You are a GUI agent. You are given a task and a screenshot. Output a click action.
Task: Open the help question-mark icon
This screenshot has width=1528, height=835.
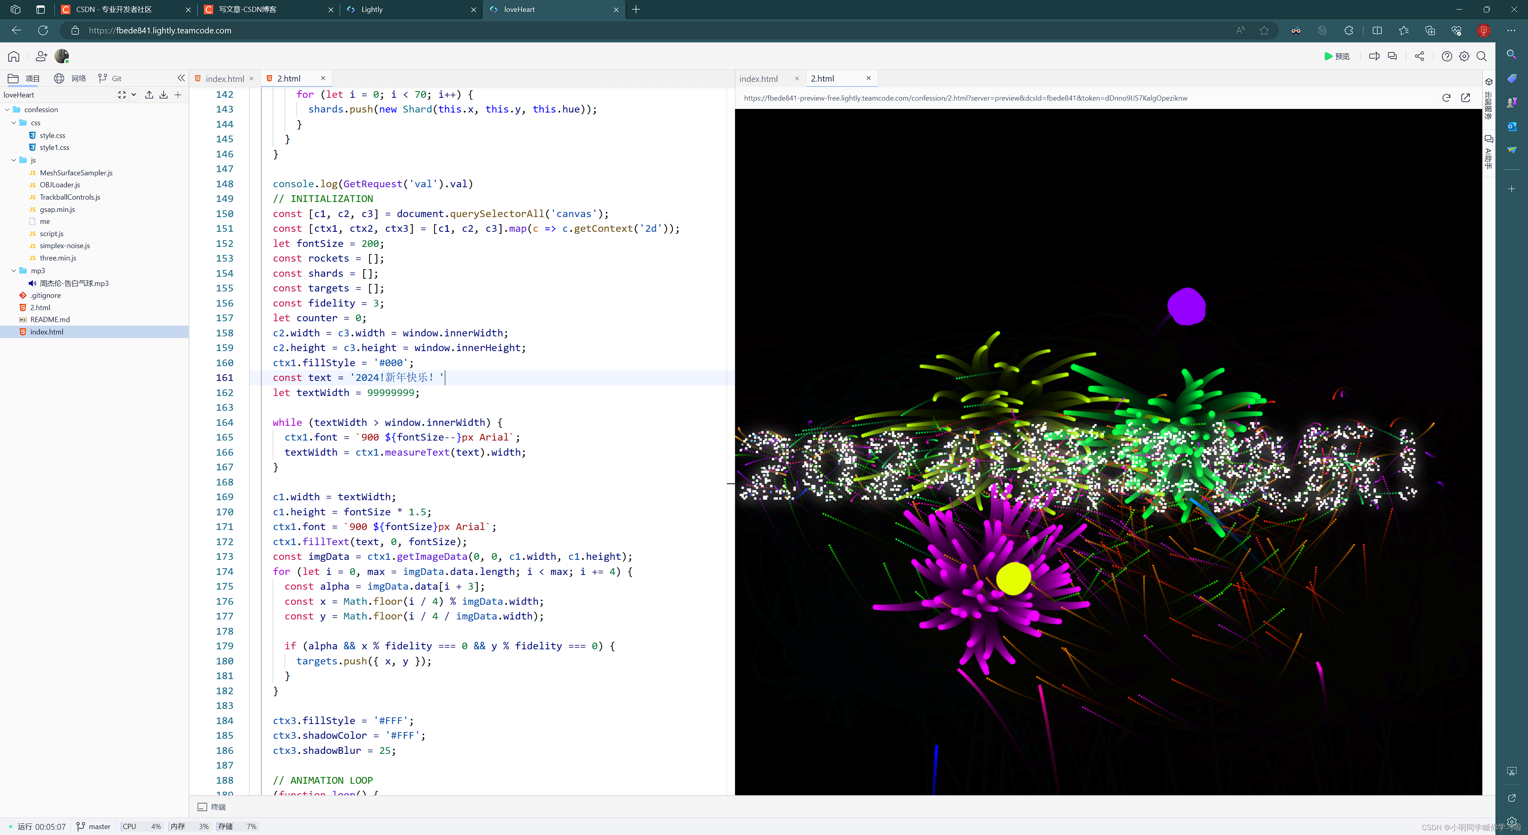[x=1447, y=56]
